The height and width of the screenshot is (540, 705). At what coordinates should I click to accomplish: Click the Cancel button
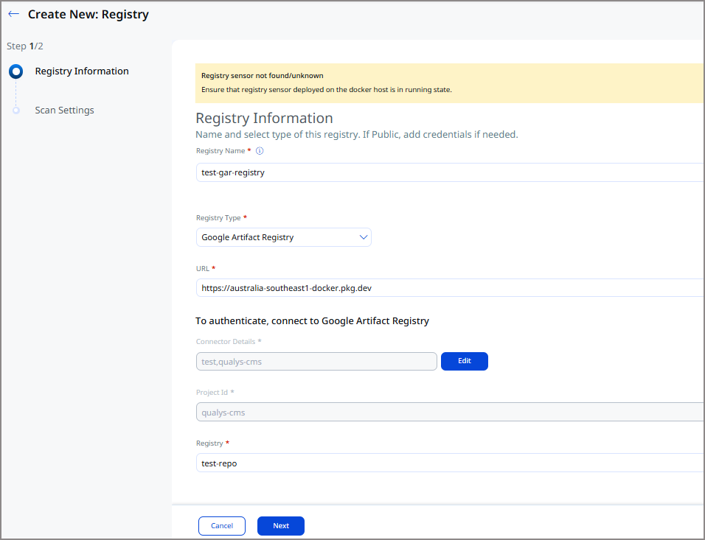pos(222,526)
